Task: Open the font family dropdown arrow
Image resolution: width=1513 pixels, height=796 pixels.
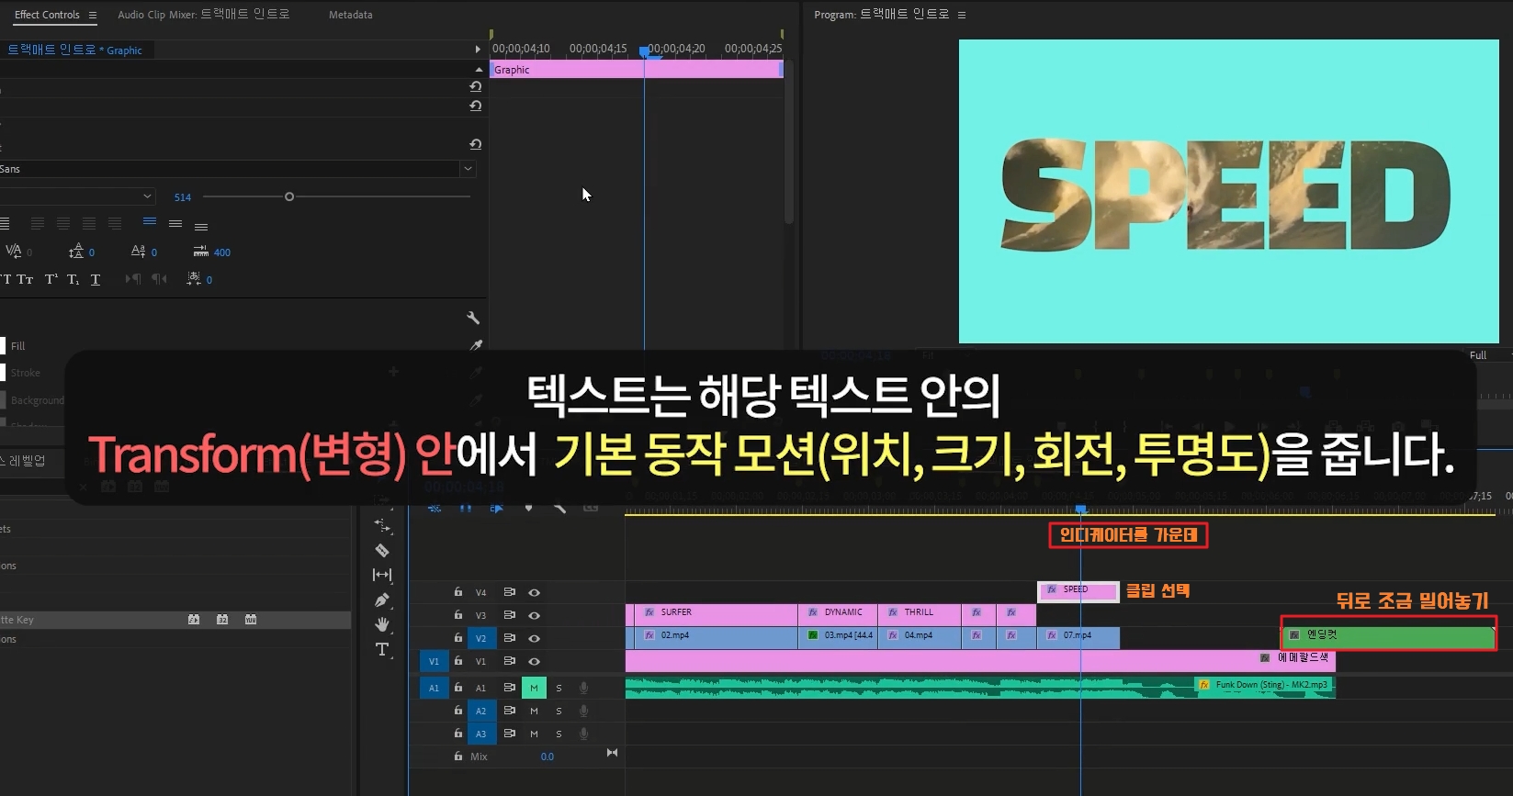Action: click(x=468, y=169)
